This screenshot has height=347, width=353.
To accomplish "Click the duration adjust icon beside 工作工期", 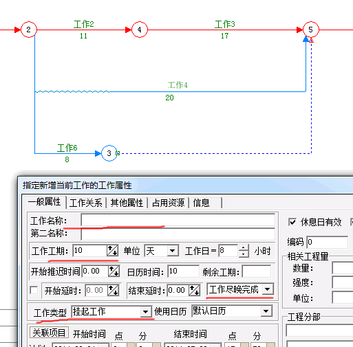I will (x=113, y=251).
